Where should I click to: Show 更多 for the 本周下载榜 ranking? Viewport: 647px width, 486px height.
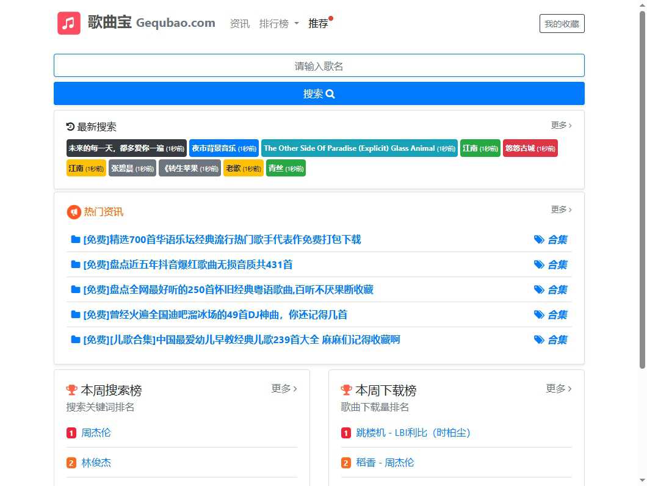pos(558,388)
